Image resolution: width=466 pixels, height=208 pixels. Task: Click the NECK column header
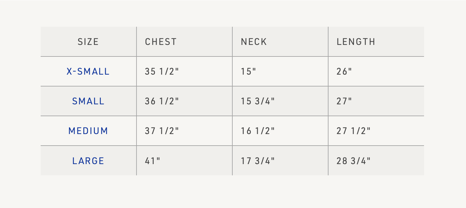point(254,42)
